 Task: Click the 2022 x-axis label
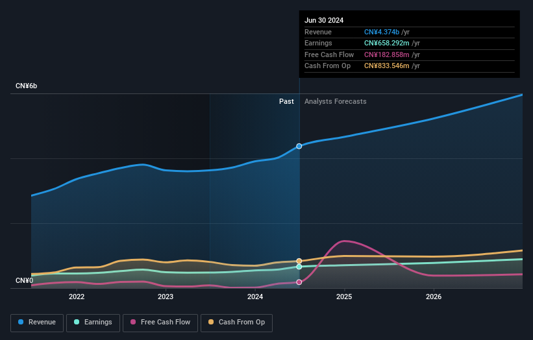[77, 297]
